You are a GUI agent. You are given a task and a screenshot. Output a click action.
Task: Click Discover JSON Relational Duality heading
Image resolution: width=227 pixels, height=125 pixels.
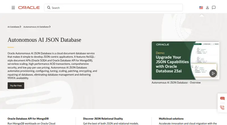point(103,119)
